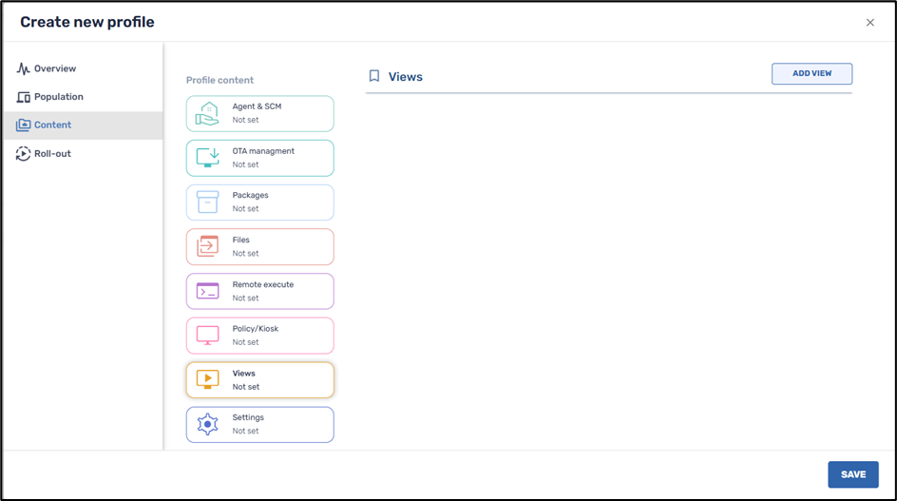Image resolution: width=897 pixels, height=501 pixels.
Task: Click the Overview pulse icon in sidebar
Action: pyautogui.click(x=23, y=68)
